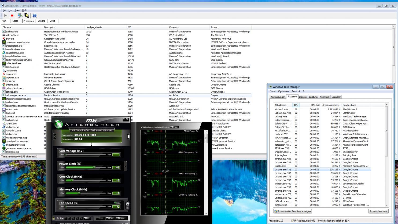
Task: Click the fan User Define icon
Action: [127, 204]
